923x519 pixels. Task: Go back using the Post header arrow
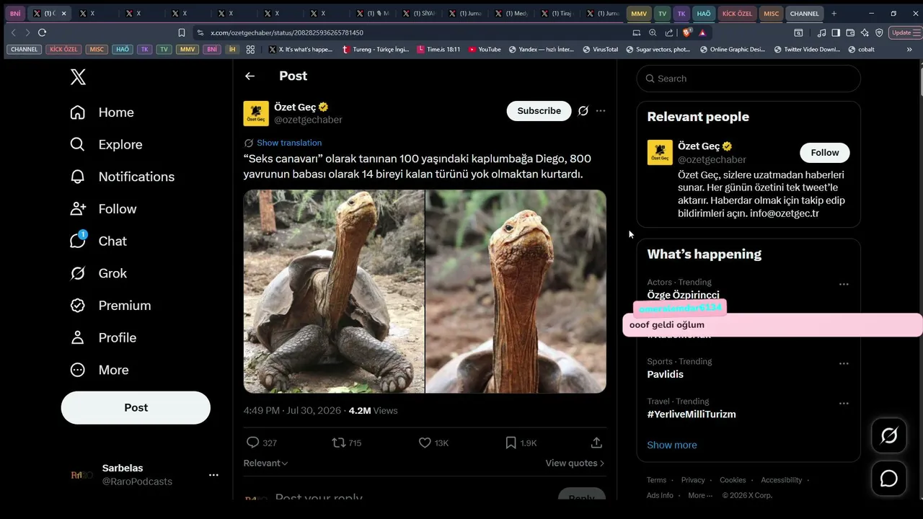249,76
